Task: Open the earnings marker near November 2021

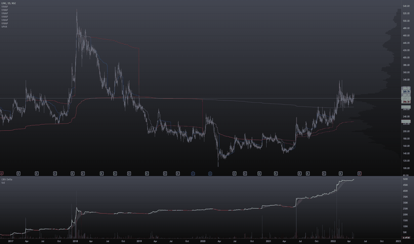Action: click(x=324, y=173)
